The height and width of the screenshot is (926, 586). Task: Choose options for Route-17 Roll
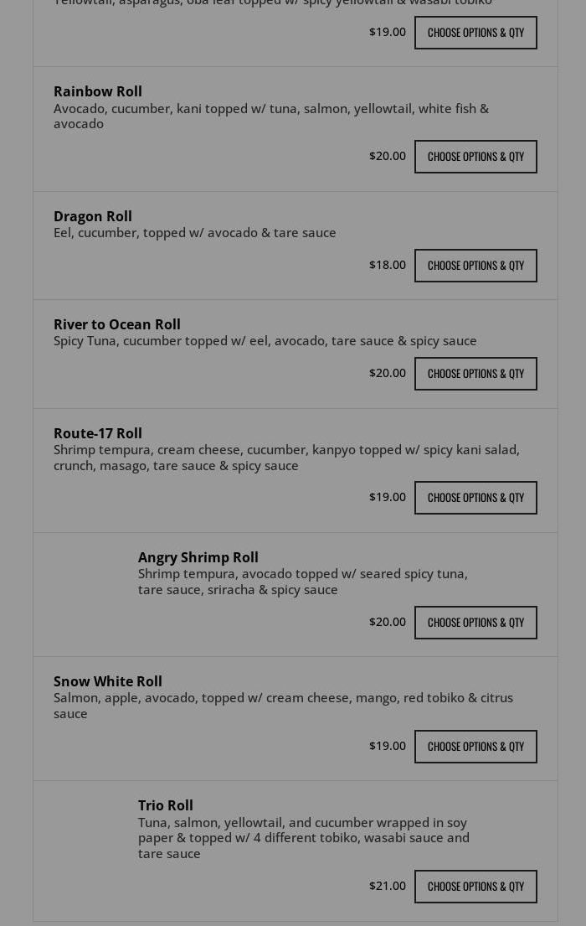475,498
